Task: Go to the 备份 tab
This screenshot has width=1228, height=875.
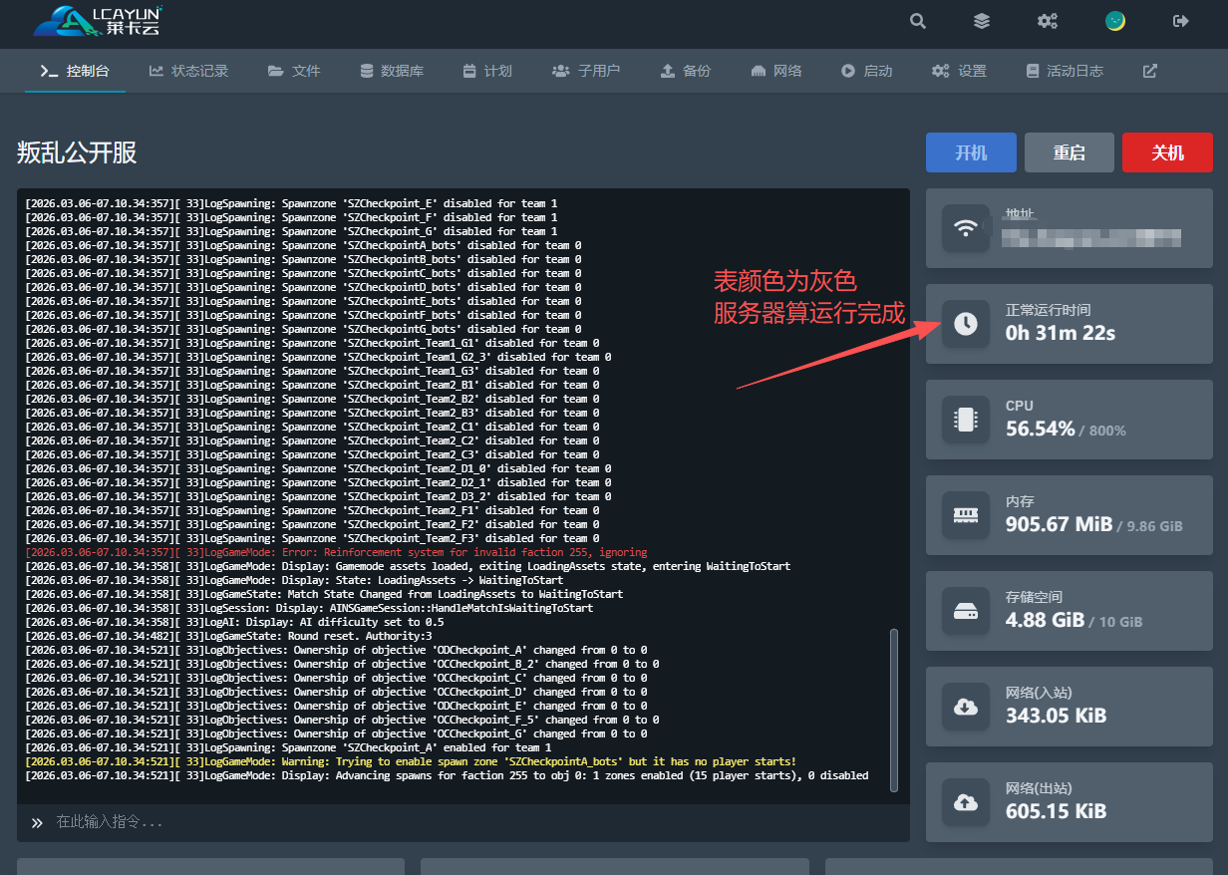Action: click(686, 71)
